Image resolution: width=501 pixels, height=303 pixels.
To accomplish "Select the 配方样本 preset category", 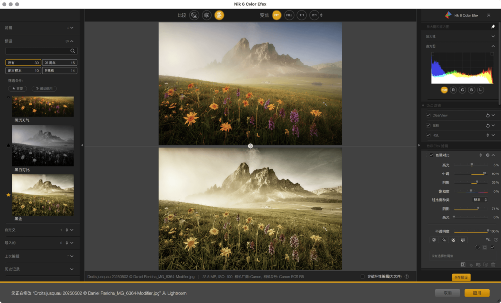I will tap(23, 71).
